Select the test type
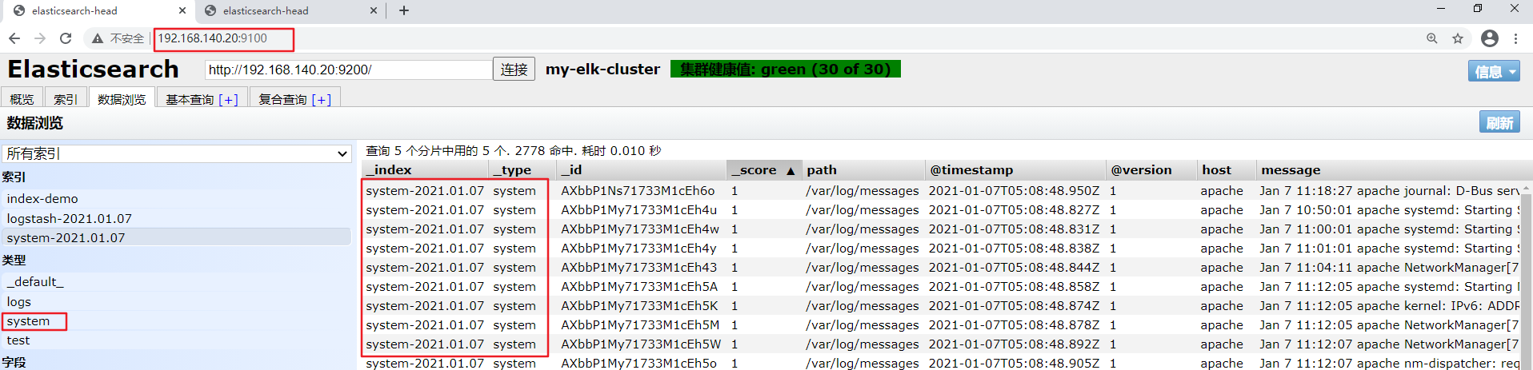This screenshot has width=1533, height=370. click(177, 340)
